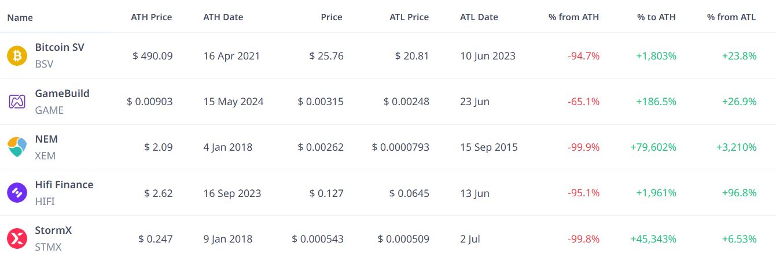Open the StormX coin name link
This screenshot has height=261, width=776.
53,230
